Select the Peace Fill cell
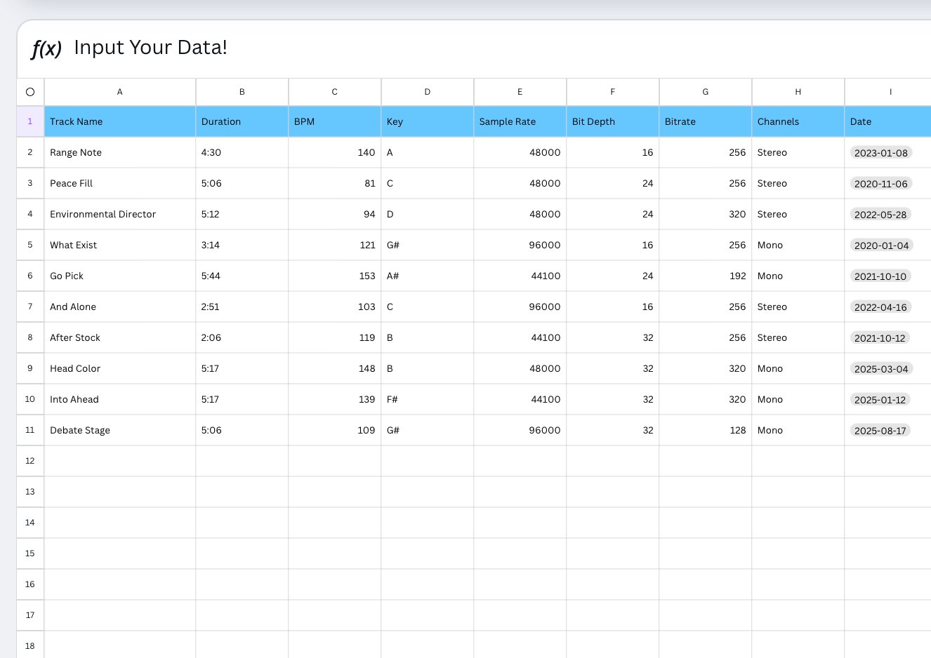Viewport: 931px width, 658px height. [120, 183]
